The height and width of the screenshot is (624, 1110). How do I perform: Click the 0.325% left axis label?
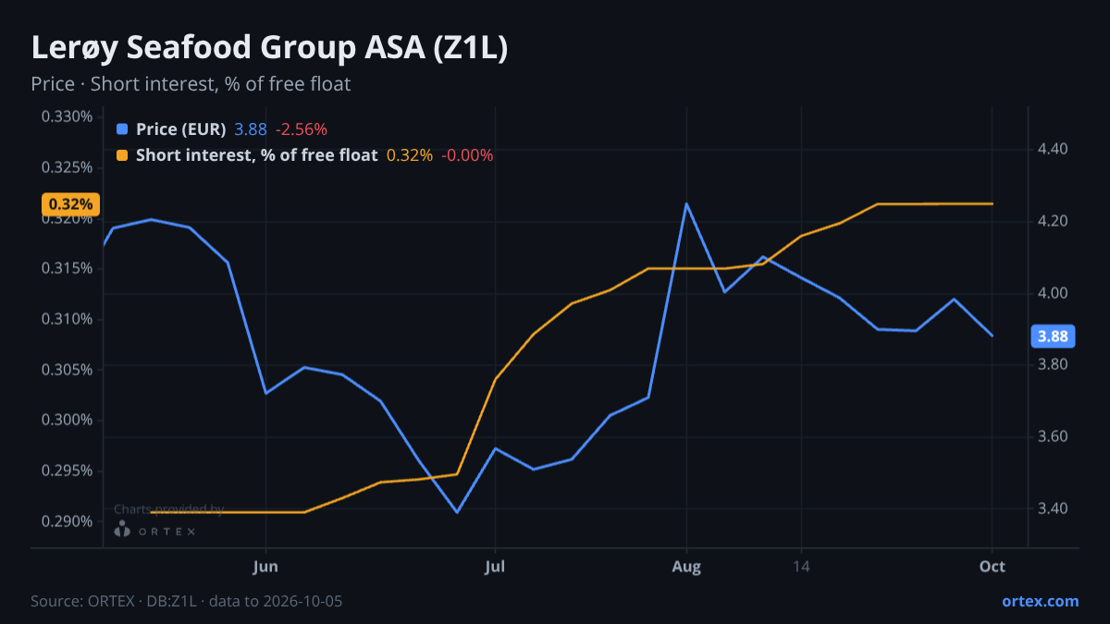[x=67, y=167]
